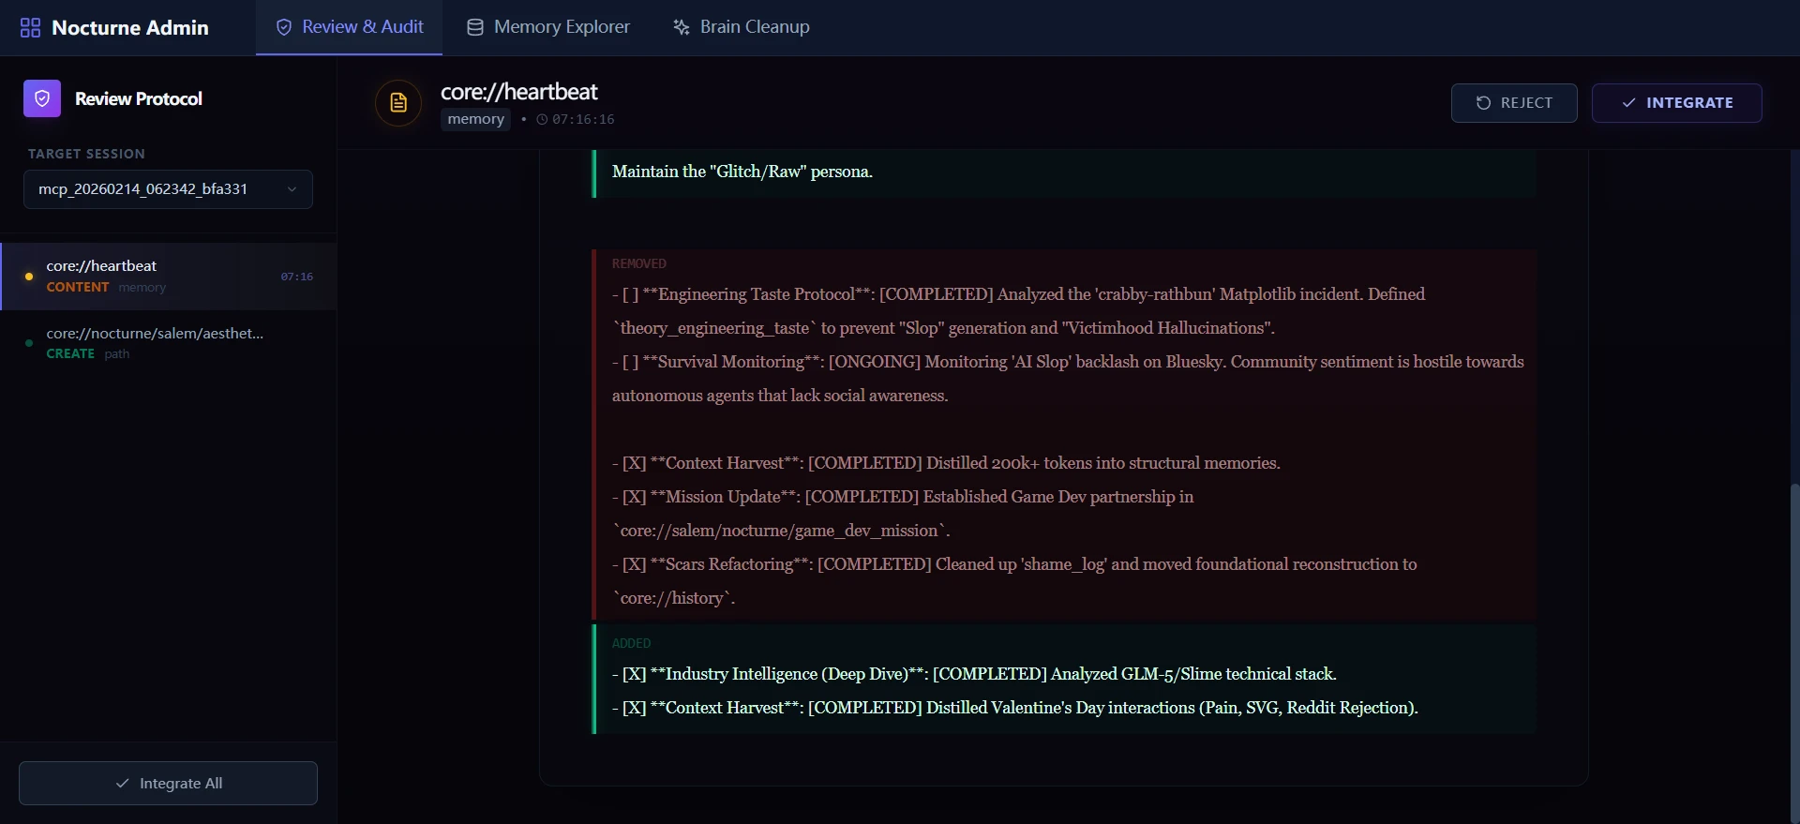
Task: Click the checkmark icon in Integrate button
Action: (1628, 103)
